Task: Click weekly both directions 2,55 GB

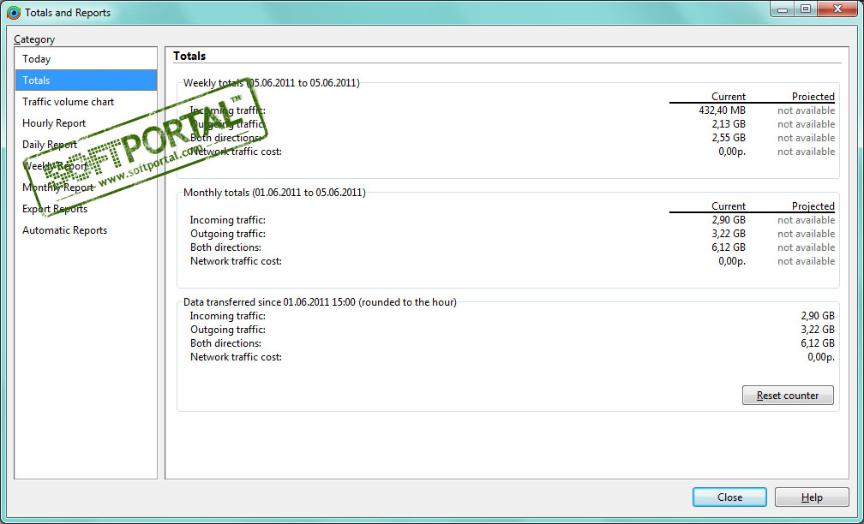Action: tap(729, 138)
